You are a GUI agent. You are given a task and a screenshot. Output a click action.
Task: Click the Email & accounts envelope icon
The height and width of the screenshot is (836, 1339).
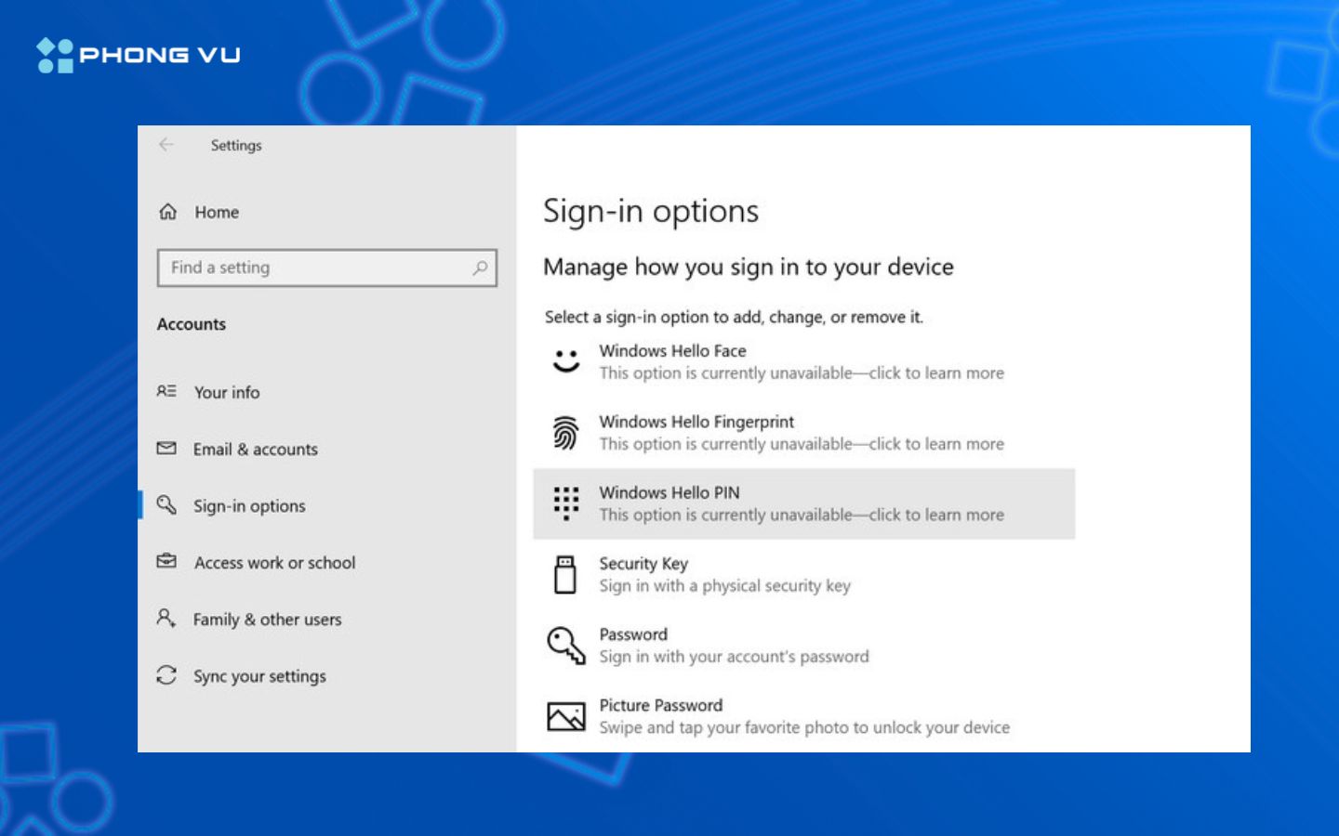(167, 449)
